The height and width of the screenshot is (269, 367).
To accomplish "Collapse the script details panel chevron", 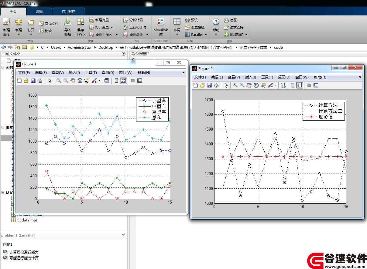I will click(123, 234).
